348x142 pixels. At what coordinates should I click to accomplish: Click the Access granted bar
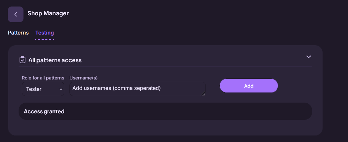pos(165,111)
